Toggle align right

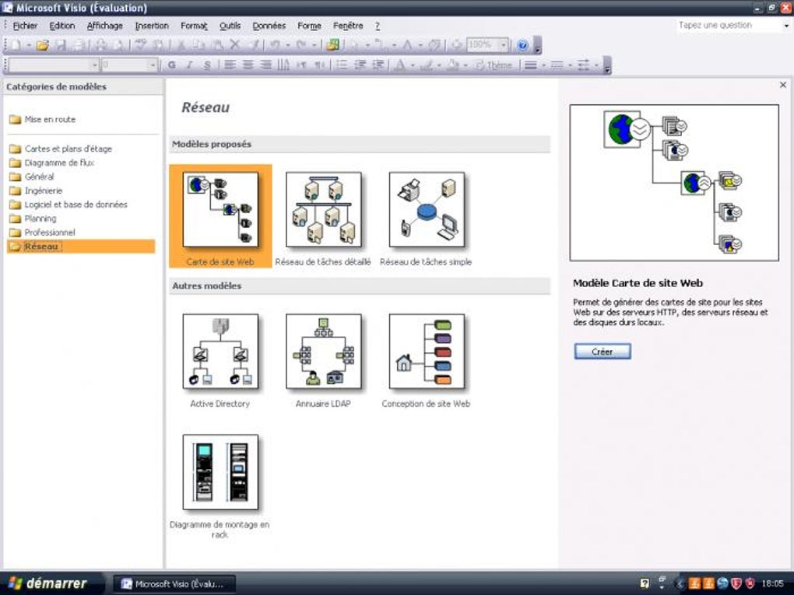265,65
